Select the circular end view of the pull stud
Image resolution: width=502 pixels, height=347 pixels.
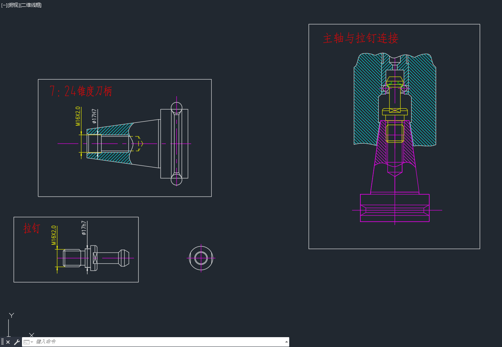(x=201, y=258)
